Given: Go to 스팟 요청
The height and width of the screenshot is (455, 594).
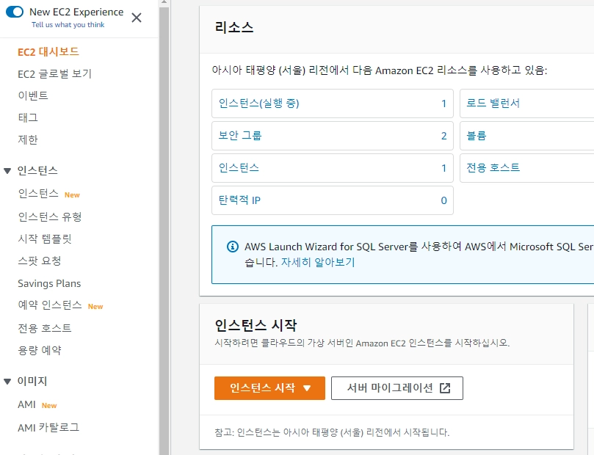Looking at the screenshot, I should pos(40,261).
